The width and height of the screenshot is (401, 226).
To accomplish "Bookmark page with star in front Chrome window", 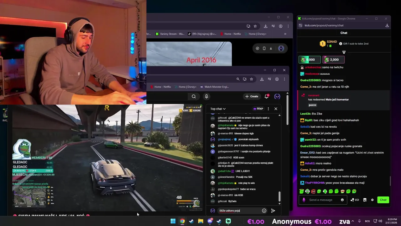I will (x=251, y=79).
